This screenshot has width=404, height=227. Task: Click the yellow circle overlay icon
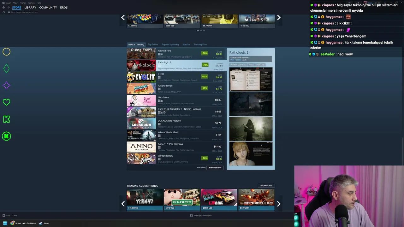tap(6, 52)
